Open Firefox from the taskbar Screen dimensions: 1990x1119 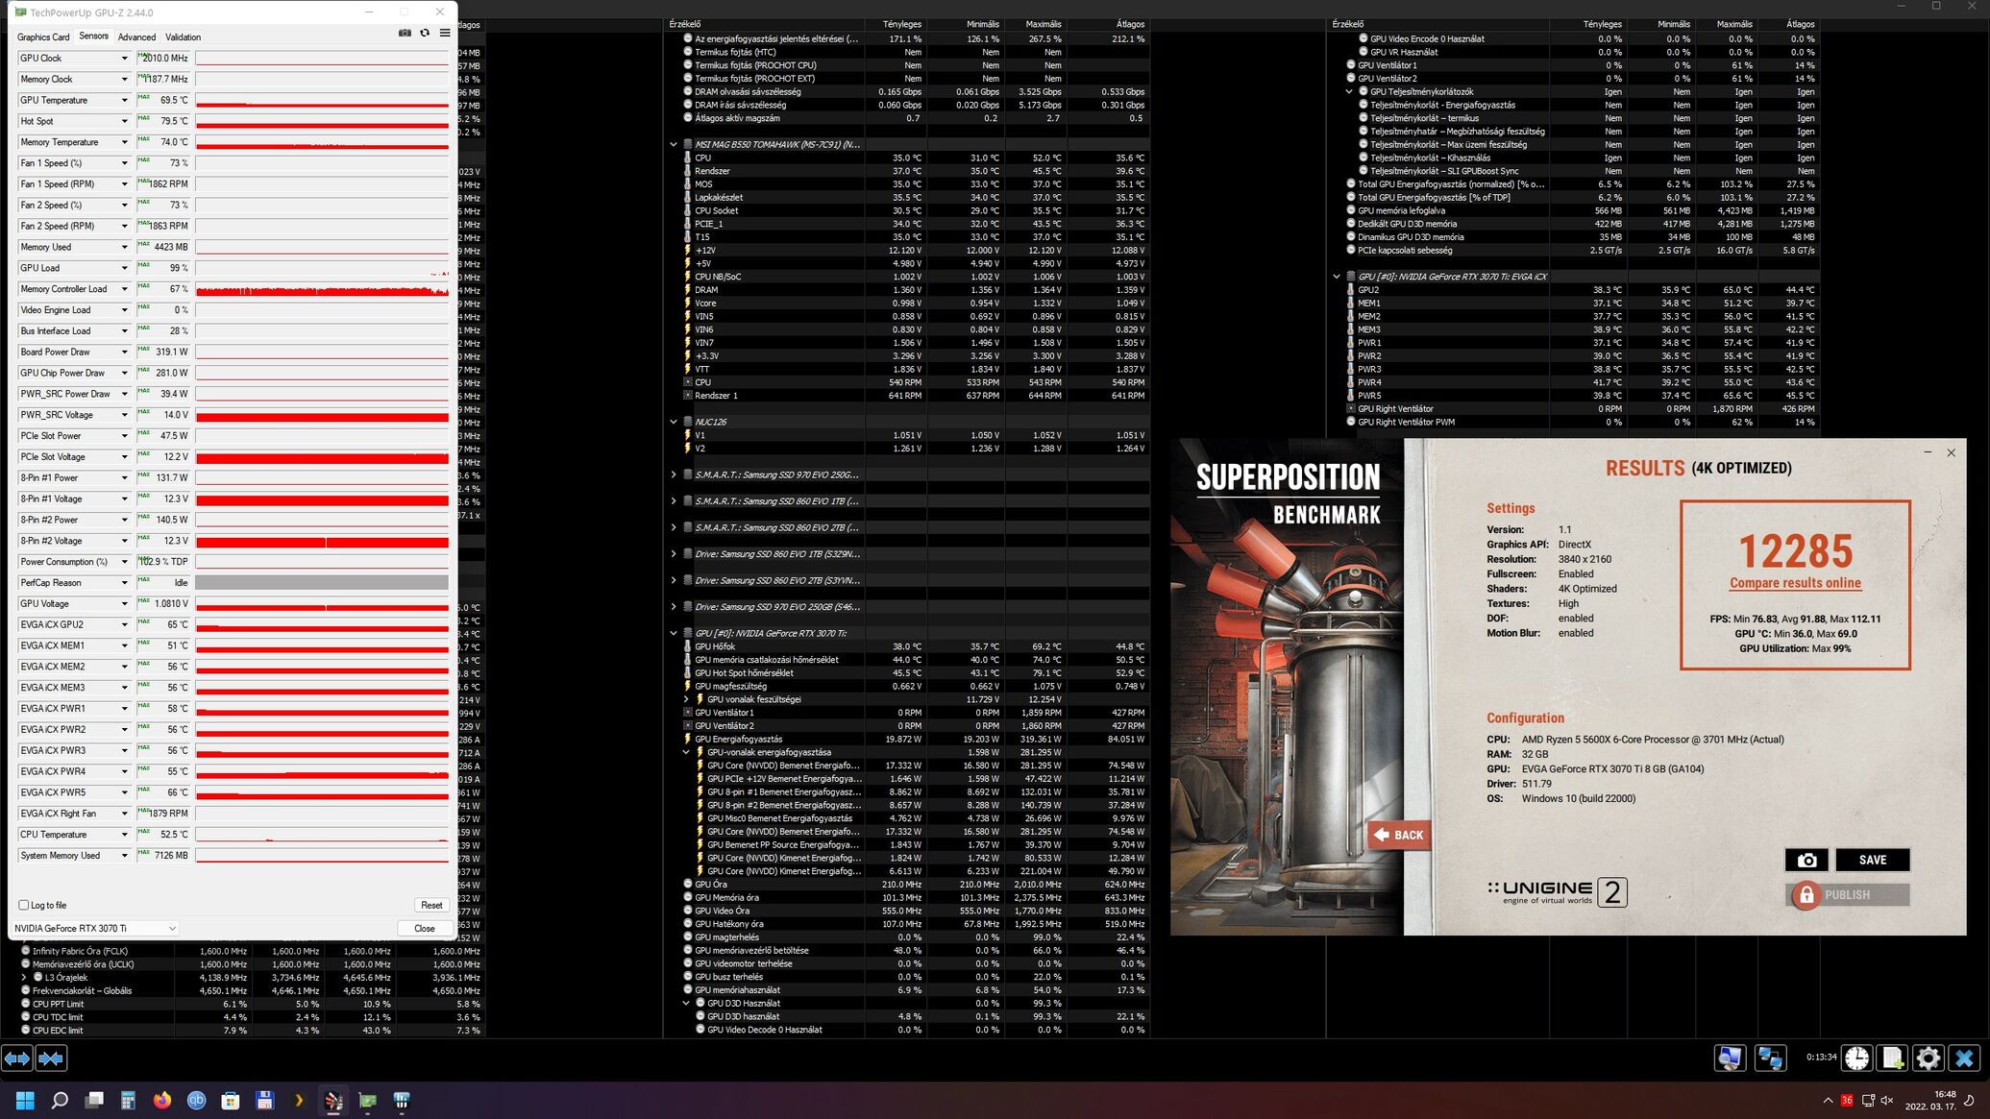162,1101
